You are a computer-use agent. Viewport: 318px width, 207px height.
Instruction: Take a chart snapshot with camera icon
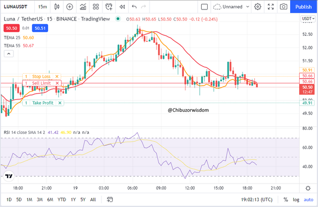(283, 6)
